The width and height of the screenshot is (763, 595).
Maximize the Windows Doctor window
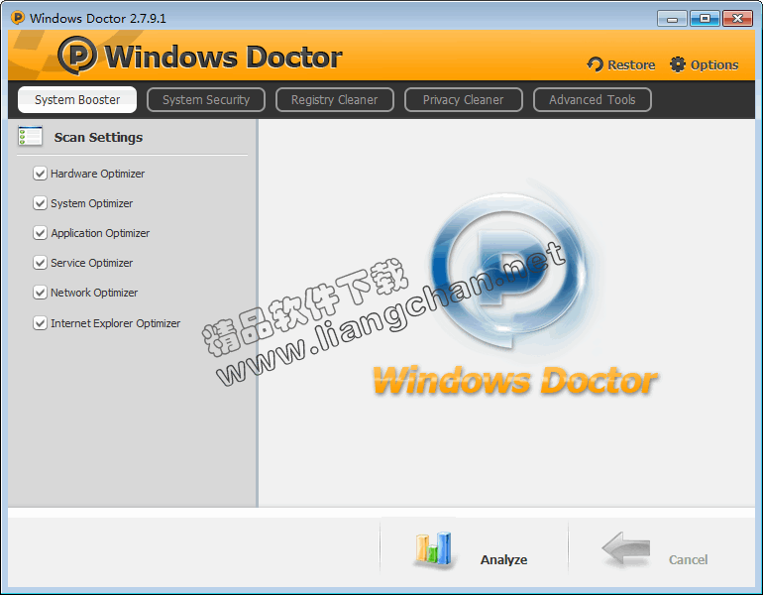[x=705, y=19]
